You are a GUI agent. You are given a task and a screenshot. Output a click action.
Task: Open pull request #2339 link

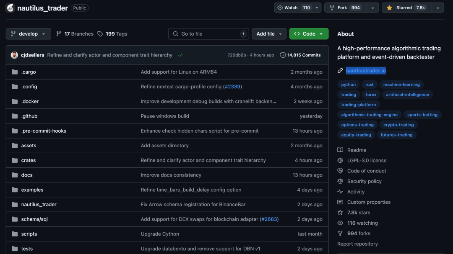point(232,87)
